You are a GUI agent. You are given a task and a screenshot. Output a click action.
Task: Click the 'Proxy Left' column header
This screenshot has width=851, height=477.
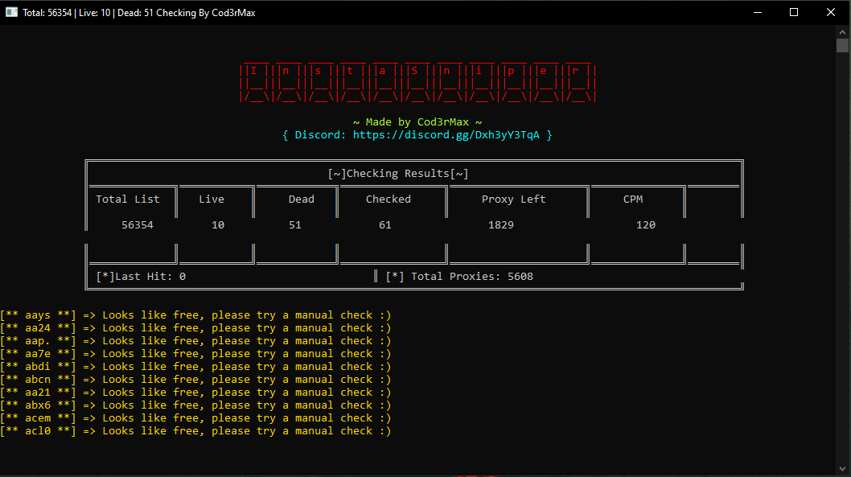513,199
